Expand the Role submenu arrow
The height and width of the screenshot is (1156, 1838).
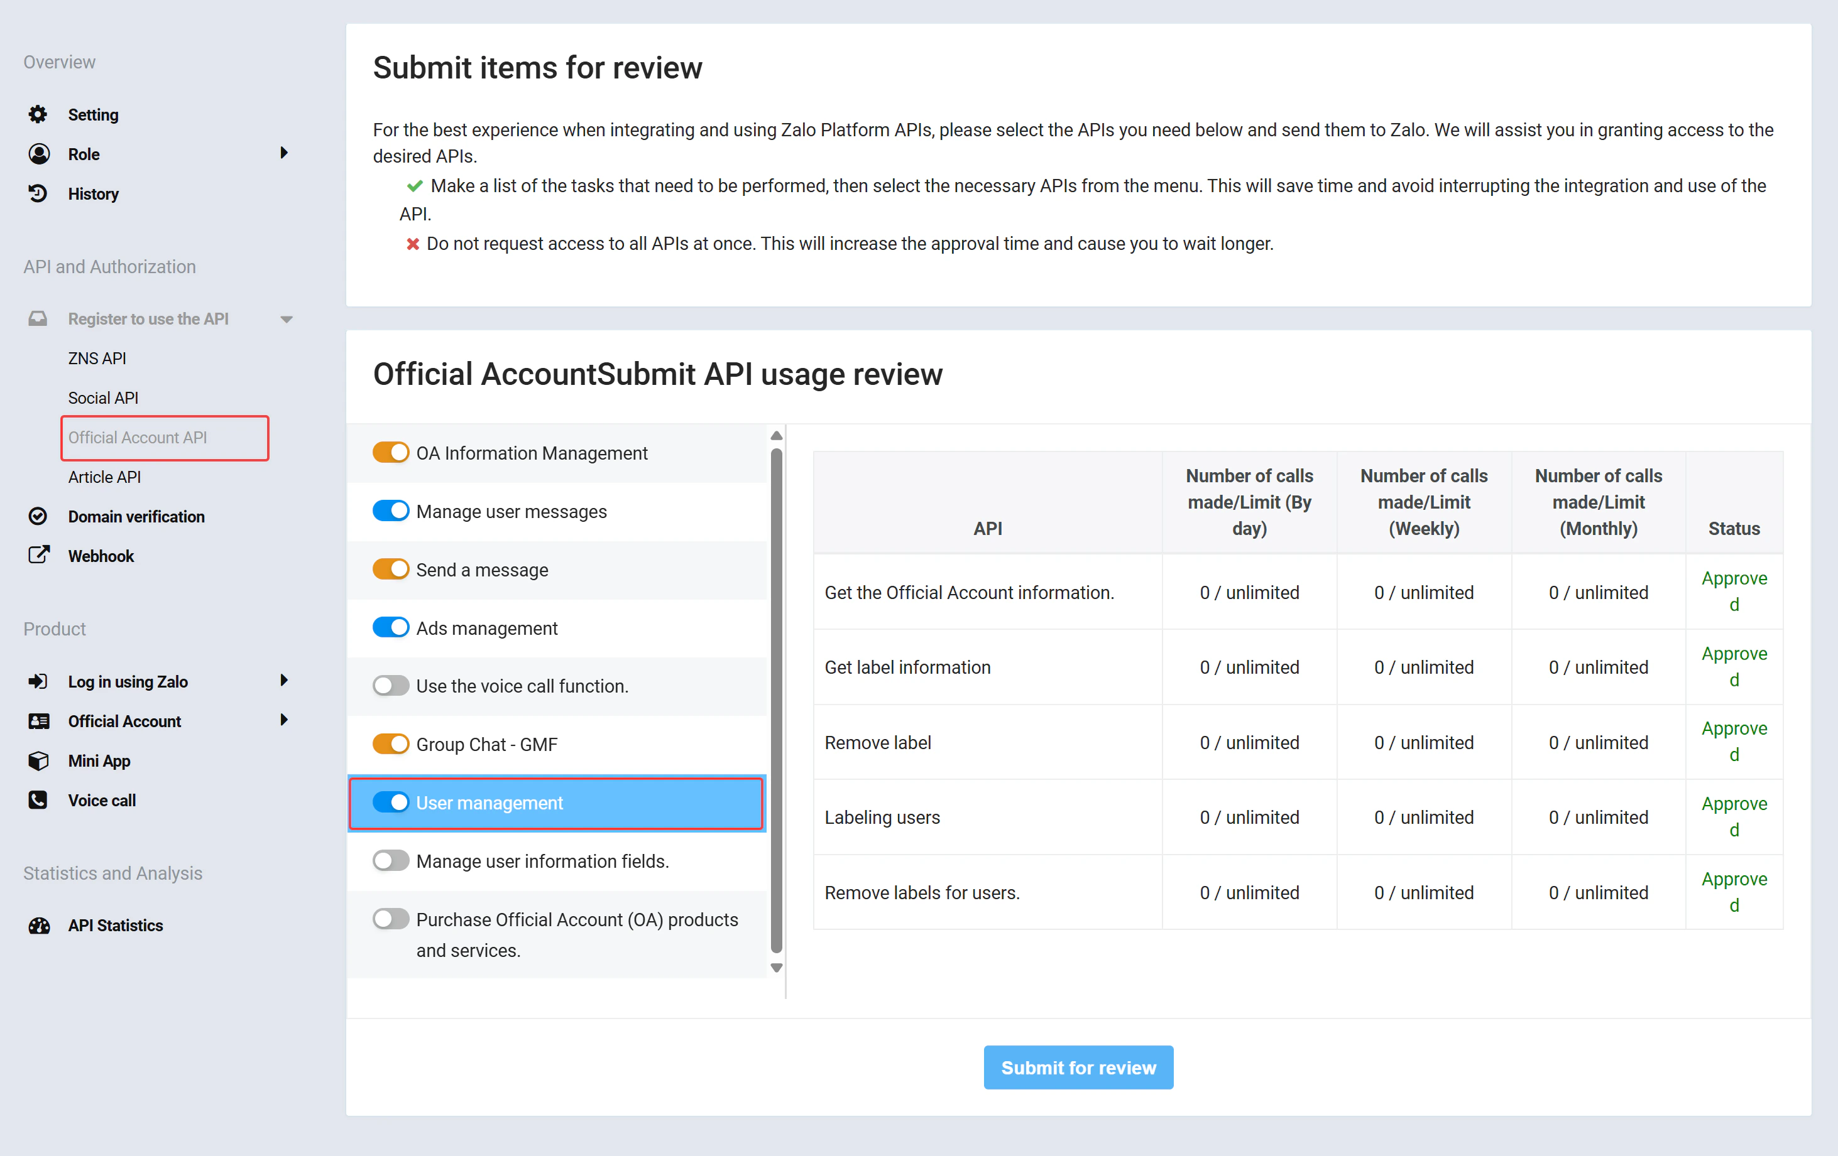pyautogui.click(x=284, y=153)
